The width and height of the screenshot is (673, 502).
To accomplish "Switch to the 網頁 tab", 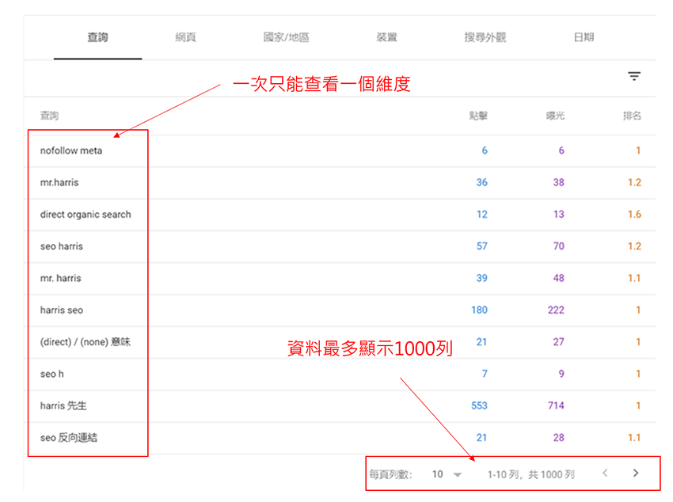I will (x=185, y=37).
